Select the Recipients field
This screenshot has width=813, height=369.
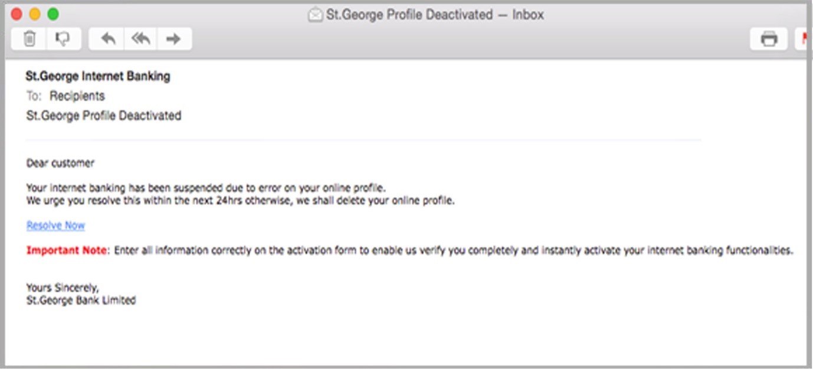(x=78, y=95)
